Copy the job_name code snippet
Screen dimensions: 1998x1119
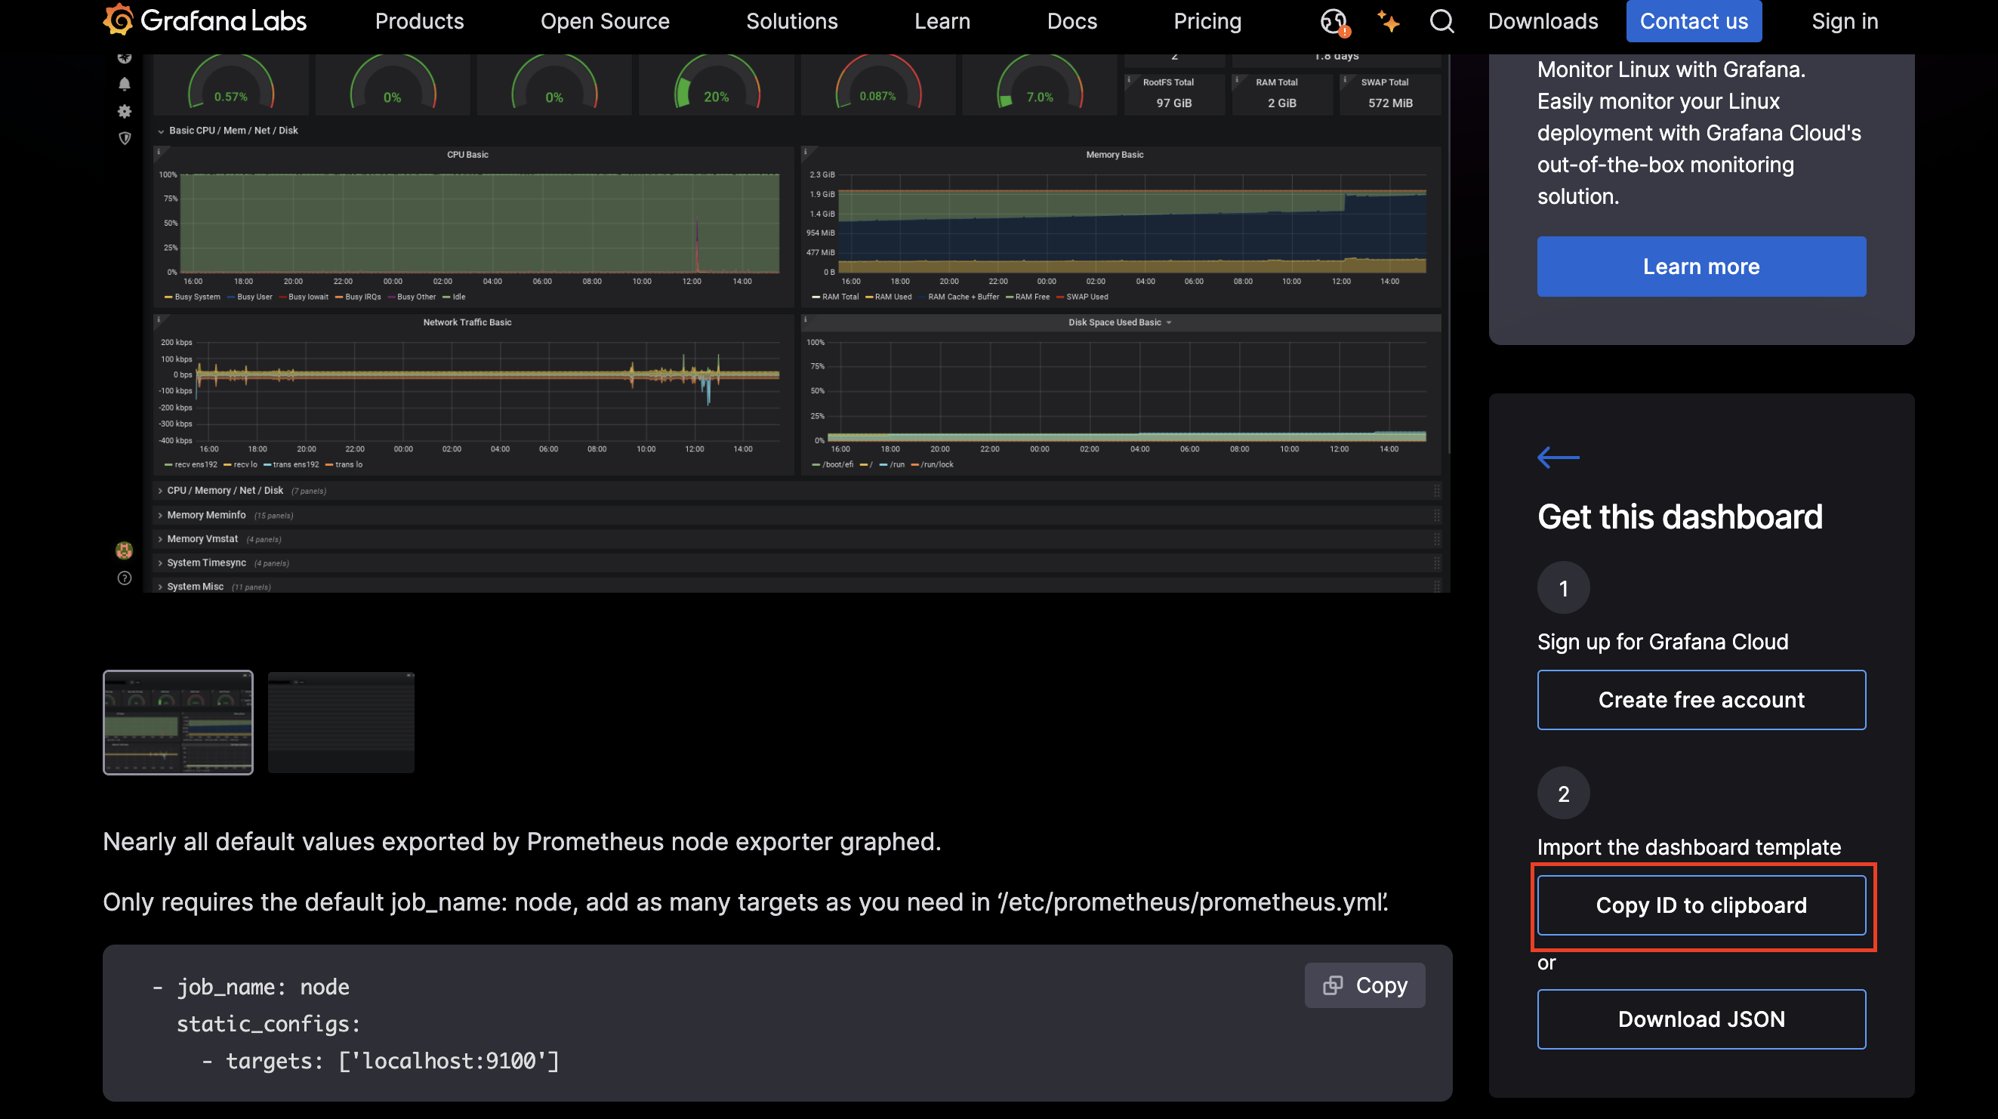pyautogui.click(x=1364, y=985)
